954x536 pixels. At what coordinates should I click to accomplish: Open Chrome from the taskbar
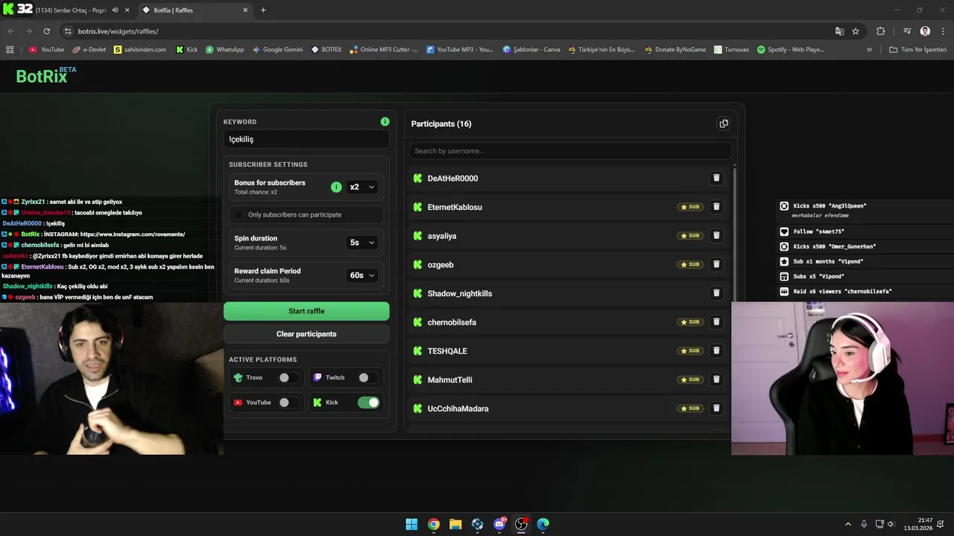434,524
